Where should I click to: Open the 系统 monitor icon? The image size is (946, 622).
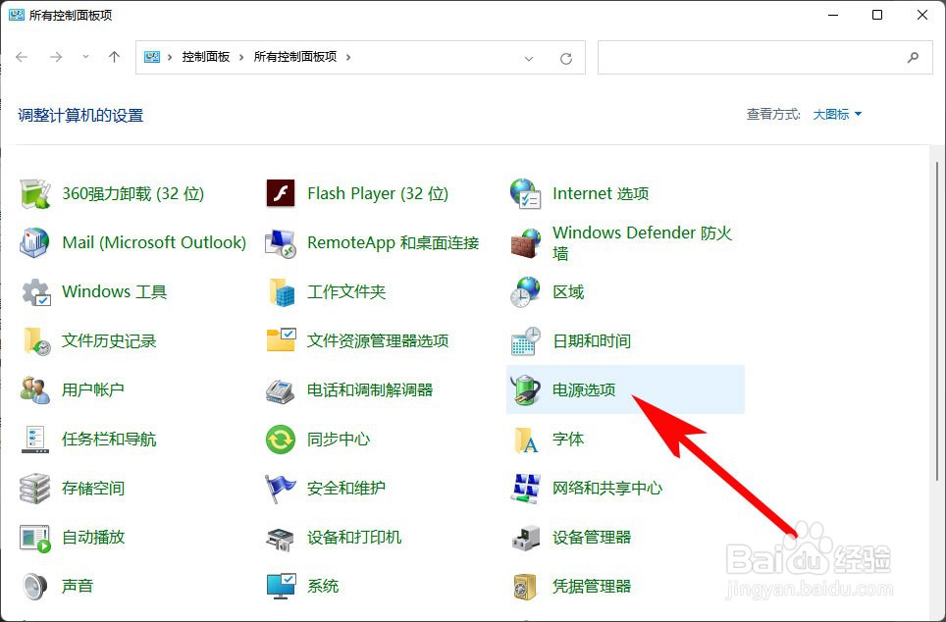click(281, 587)
